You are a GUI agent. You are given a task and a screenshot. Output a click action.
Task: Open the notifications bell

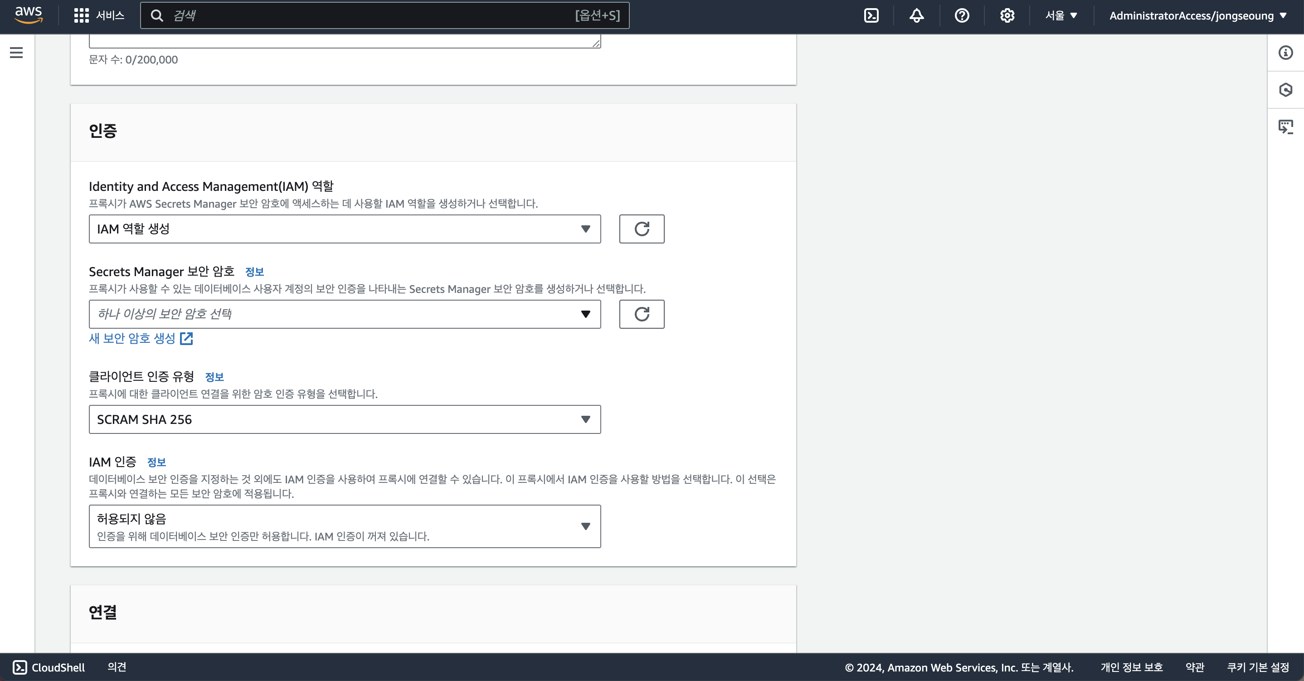pos(916,16)
